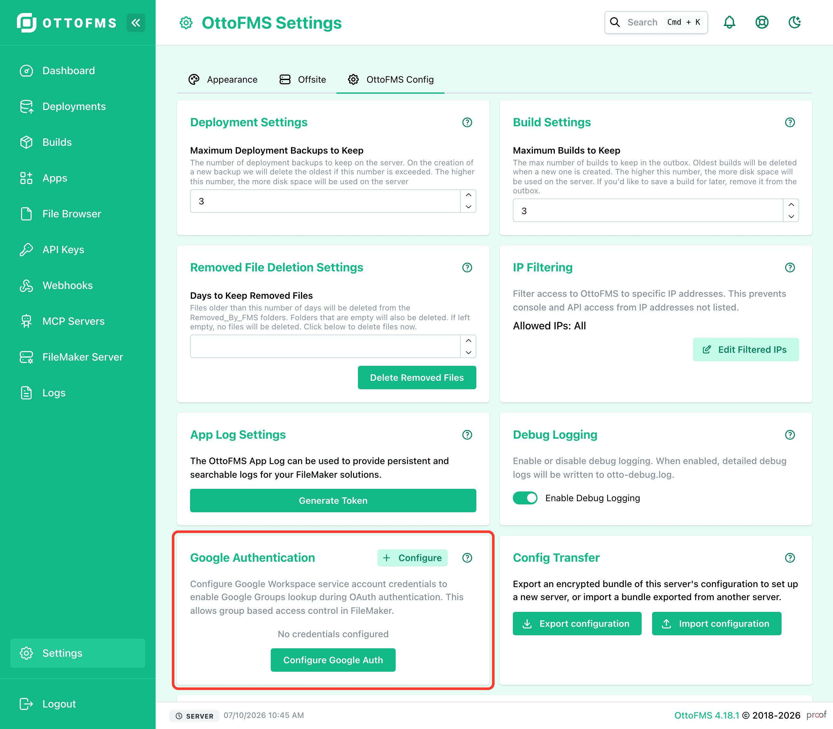Open the help lifebuoy icon

coord(762,22)
